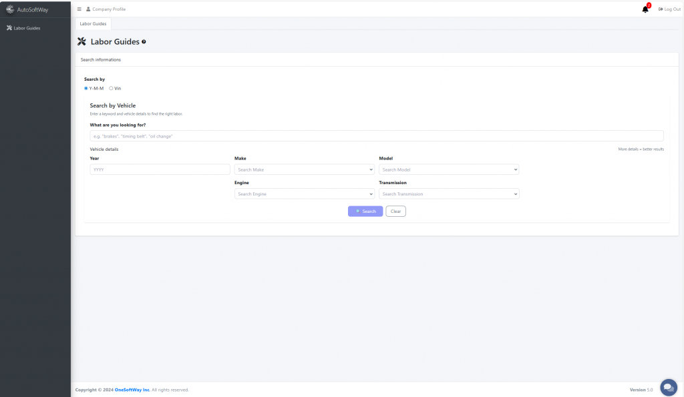The image size is (684, 397).
Task: Open the OneSoftWay Inc. footer link
Action: pos(132,390)
